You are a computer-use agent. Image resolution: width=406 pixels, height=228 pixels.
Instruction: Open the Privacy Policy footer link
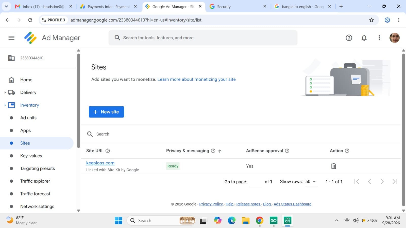tap(211, 204)
